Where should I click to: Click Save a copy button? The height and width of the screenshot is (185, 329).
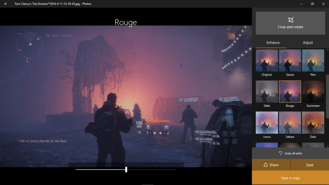click(x=290, y=178)
